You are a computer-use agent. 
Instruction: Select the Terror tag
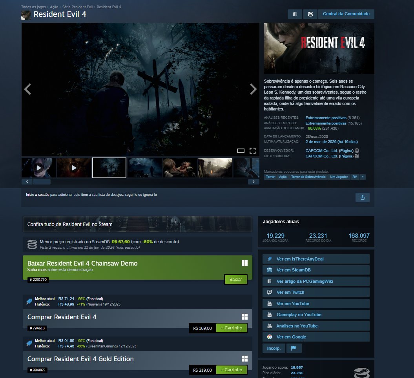[x=270, y=177]
